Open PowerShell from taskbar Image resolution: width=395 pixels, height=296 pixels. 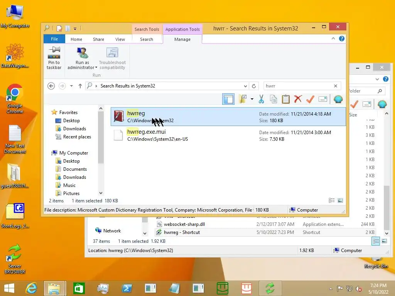(x=127, y=288)
